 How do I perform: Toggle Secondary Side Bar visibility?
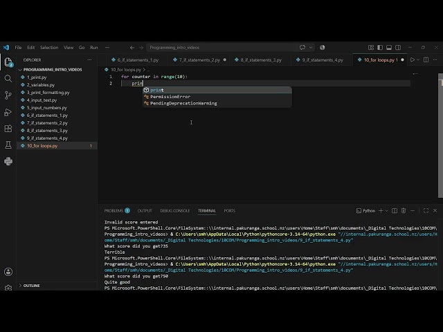(x=398, y=48)
